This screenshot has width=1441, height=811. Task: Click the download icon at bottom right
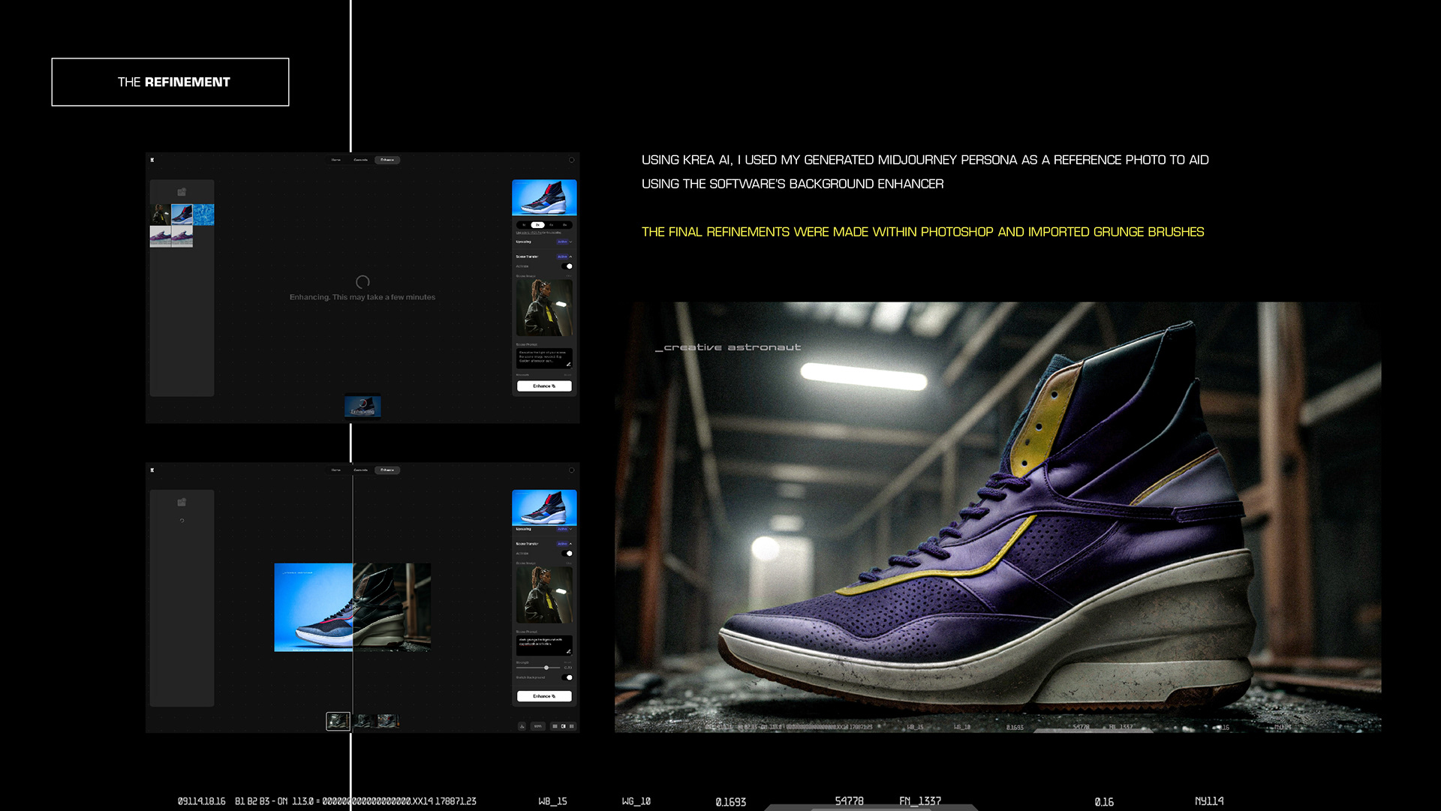522,726
